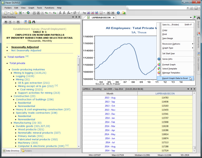Pin the Data Directory panel
Viewport: 202px width, 158px height.
(x=76, y=17)
